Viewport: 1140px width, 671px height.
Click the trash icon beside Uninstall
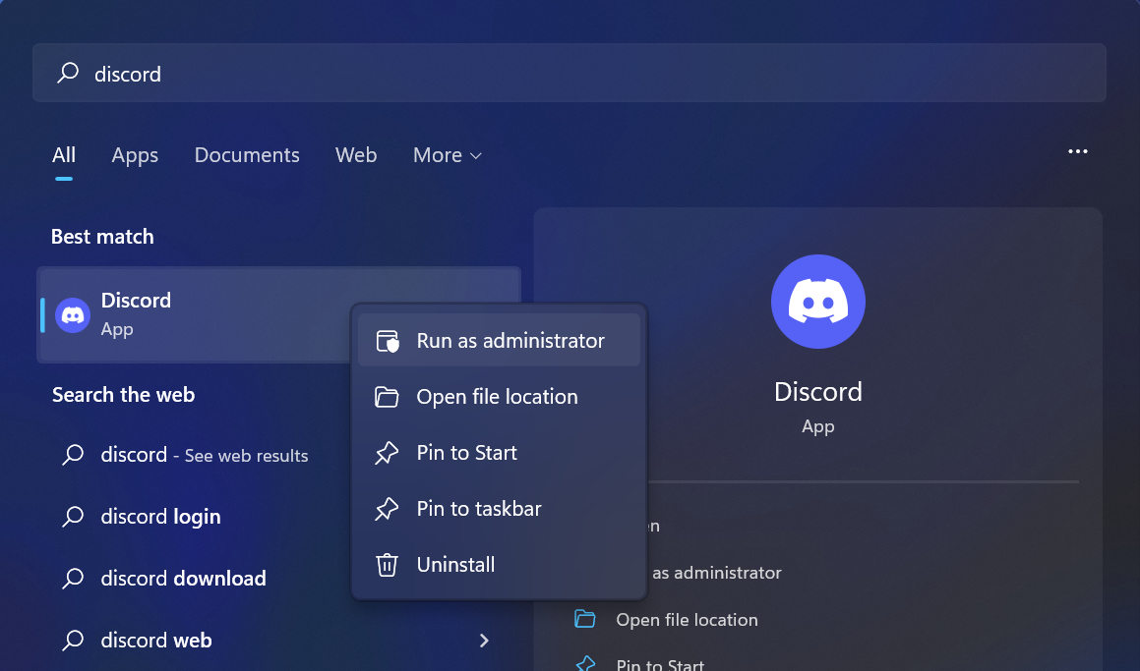click(388, 565)
